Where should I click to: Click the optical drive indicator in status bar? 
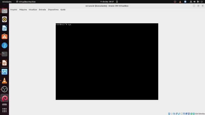click(172, 114)
